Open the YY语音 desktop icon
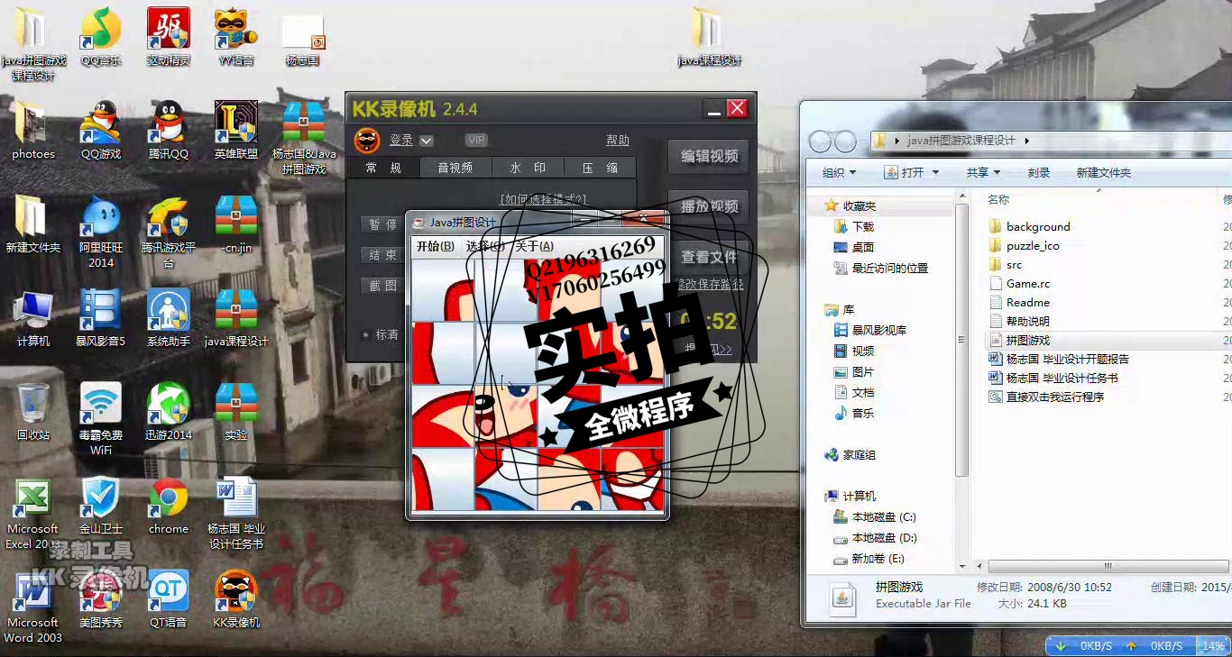 (236, 38)
